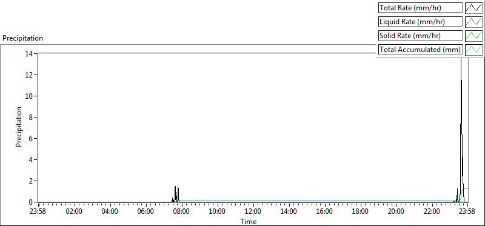The height and width of the screenshot is (226, 485).
Task: Click the precipitation spike near 08:00
Action: tap(176, 193)
